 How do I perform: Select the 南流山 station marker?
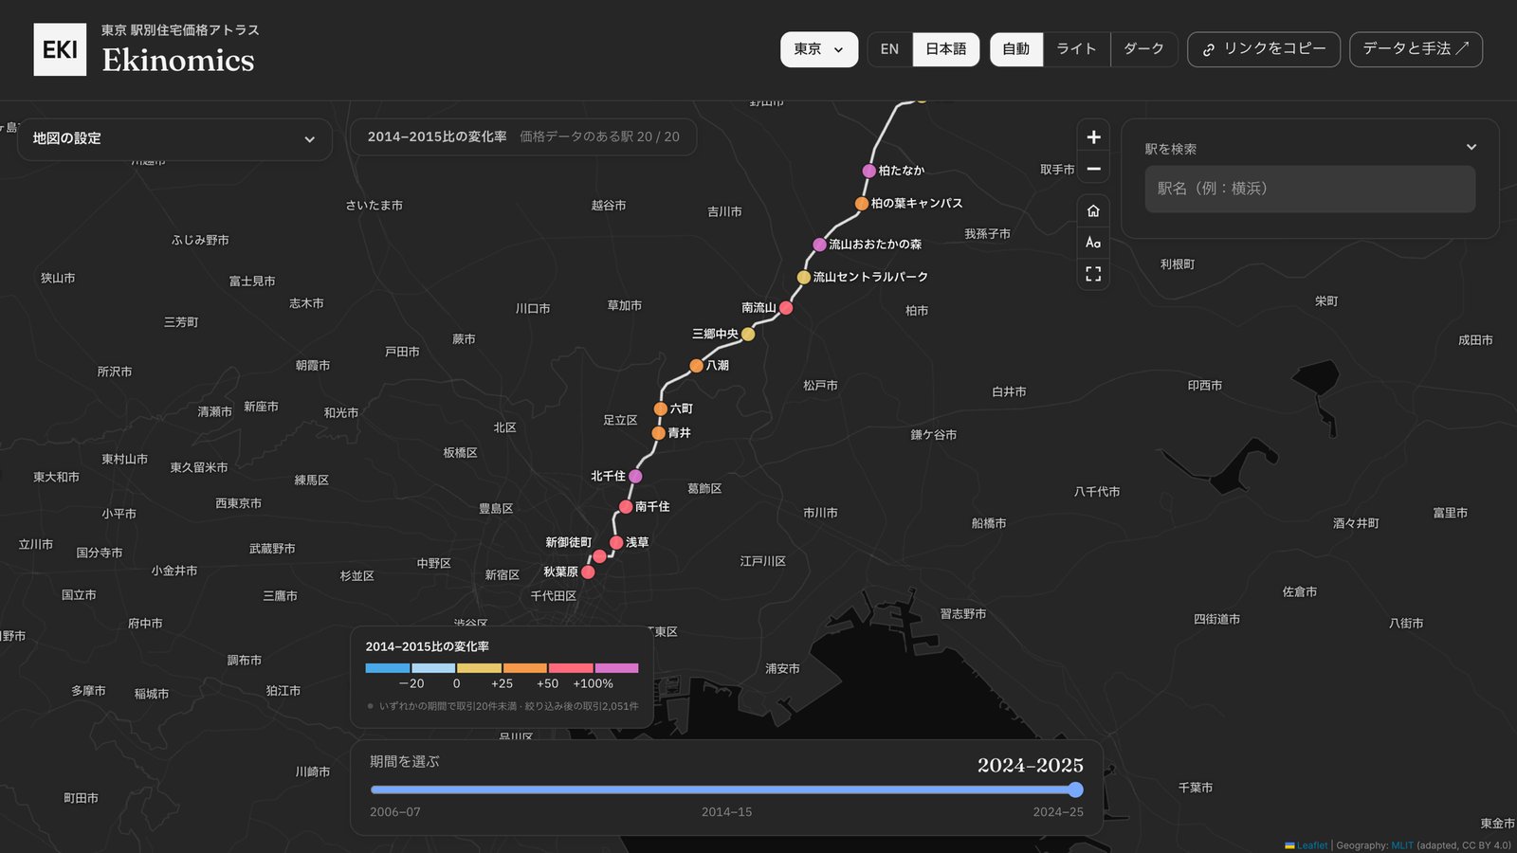click(x=786, y=308)
